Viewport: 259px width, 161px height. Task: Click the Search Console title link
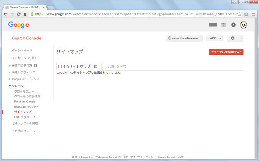coord(27,38)
